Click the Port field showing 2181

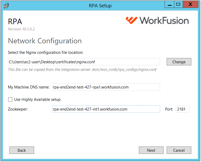tap(183, 109)
